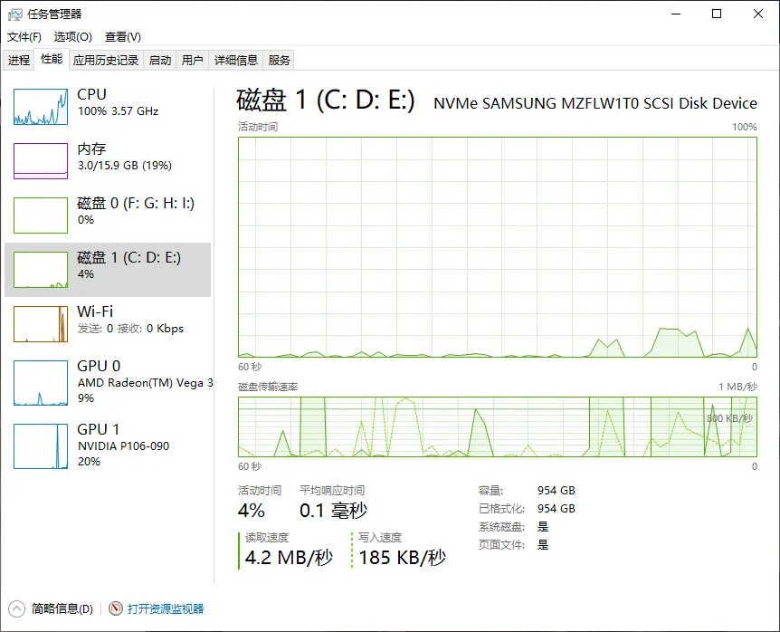Screen dimensions: 780x632
Task: Select the GPU 0 mini graph
Action: pos(41,383)
